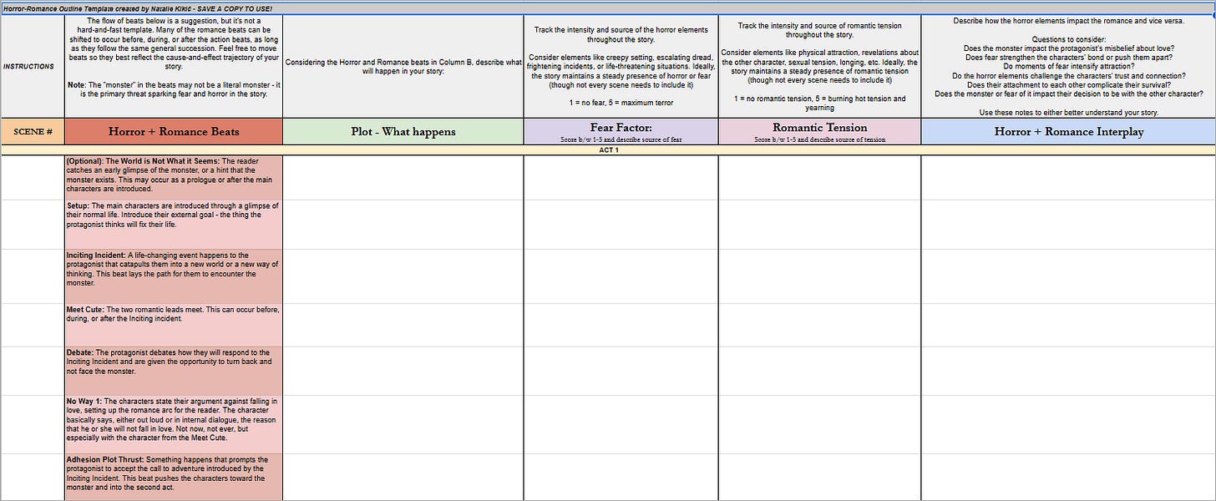Screen dimensions: 1216x501
Task: Click instructions about tracking romantic tension intensity
Action: [x=819, y=67]
